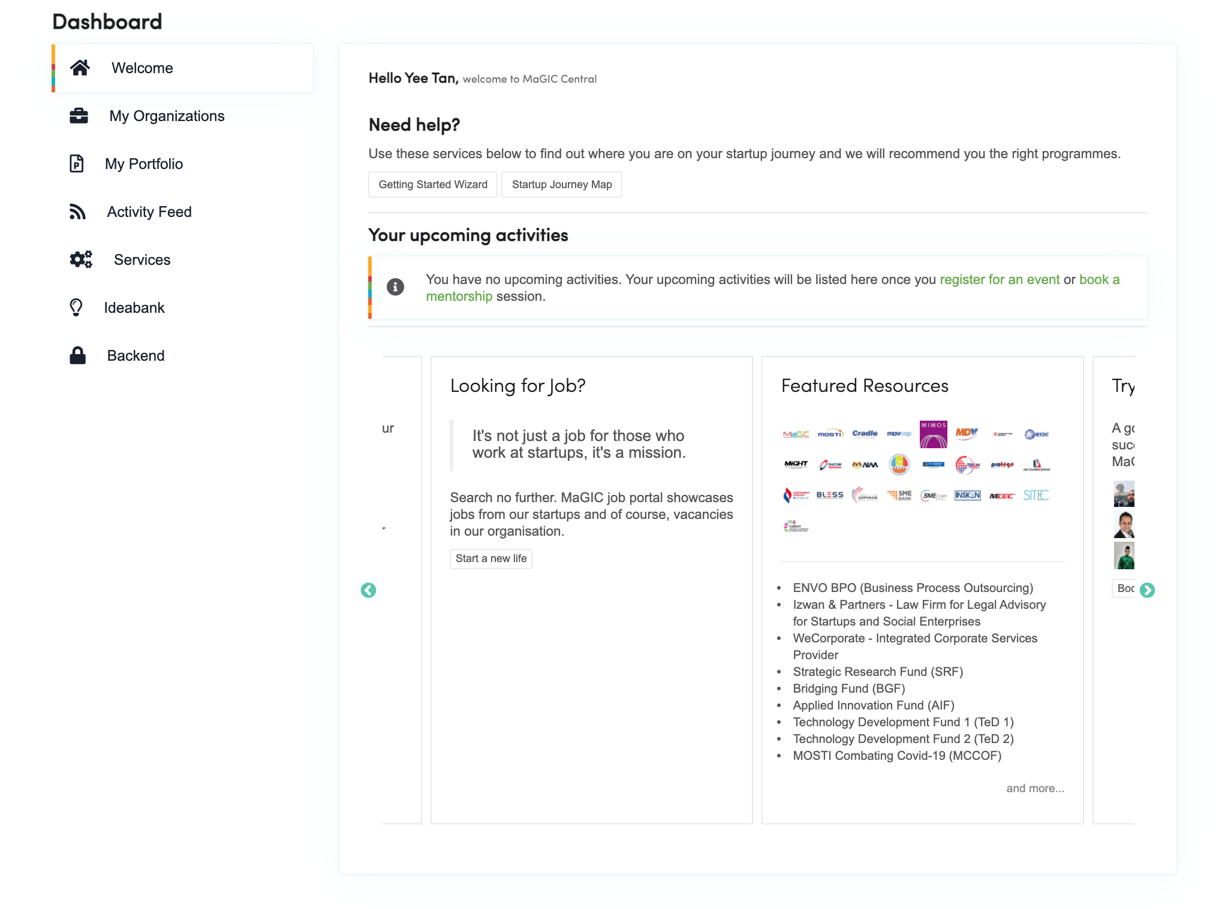Click the mentor photo in dark suit
Screen dimensions: 1228x909
pyautogui.click(x=1124, y=525)
